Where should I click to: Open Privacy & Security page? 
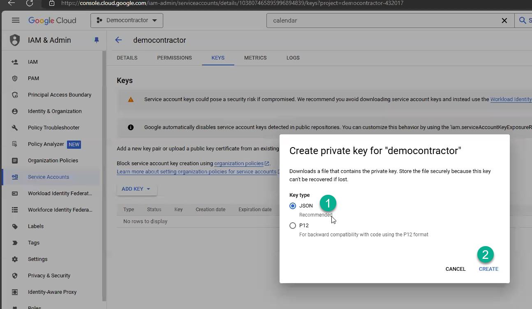tap(49, 276)
